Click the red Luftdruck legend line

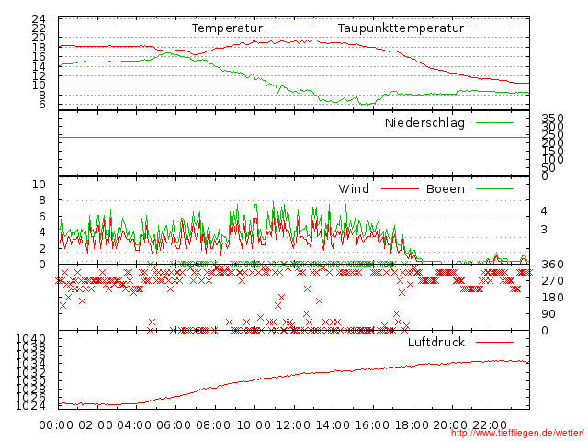494,342
